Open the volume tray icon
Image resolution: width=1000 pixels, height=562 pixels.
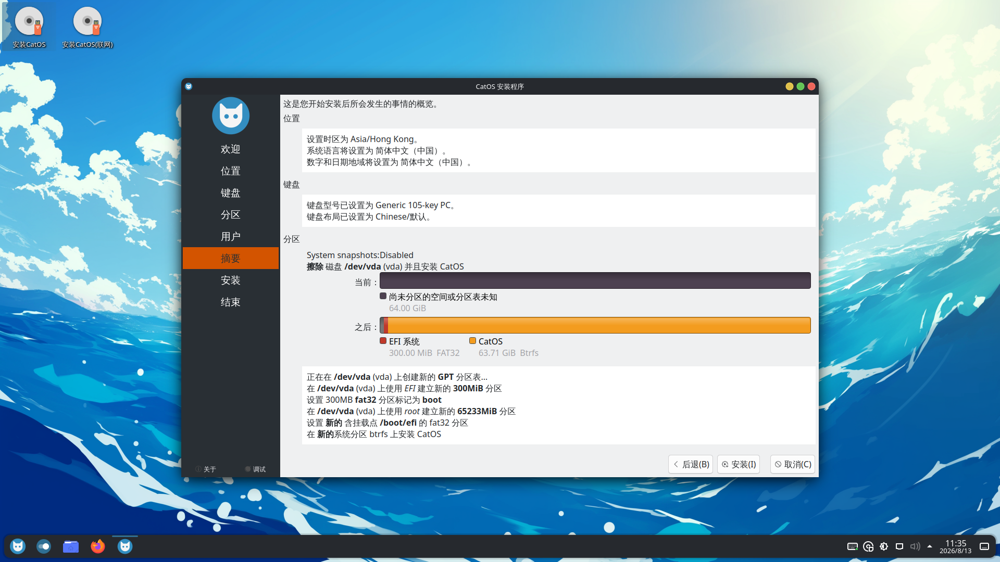point(915,546)
